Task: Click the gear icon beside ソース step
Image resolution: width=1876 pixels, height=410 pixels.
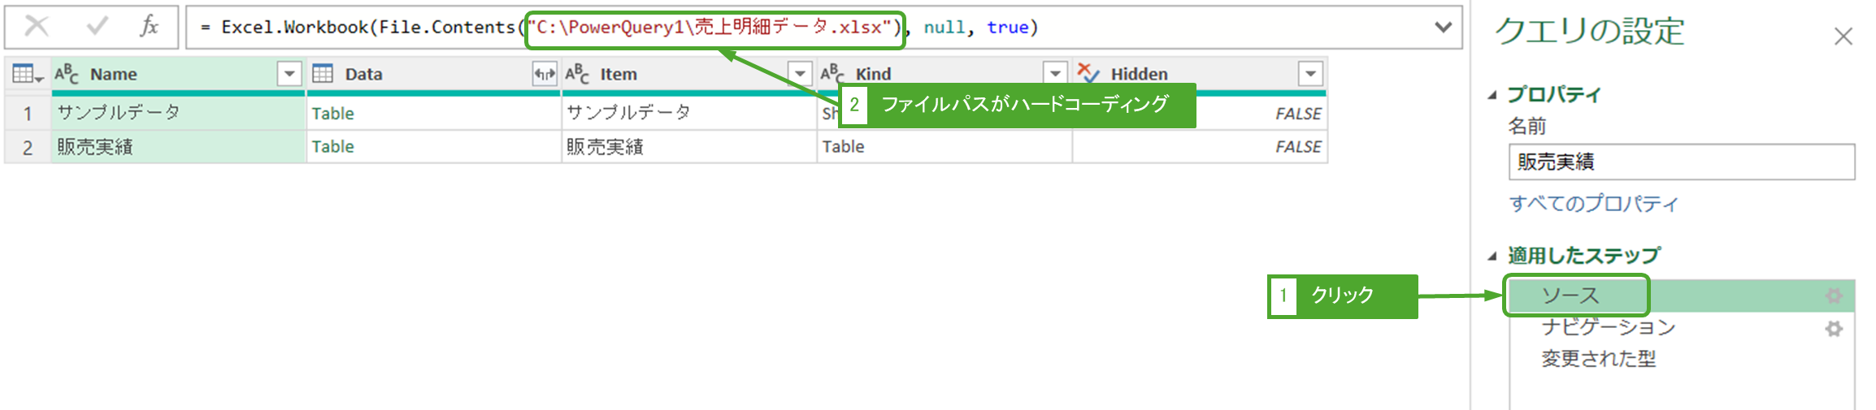Action: click(x=1834, y=296)
